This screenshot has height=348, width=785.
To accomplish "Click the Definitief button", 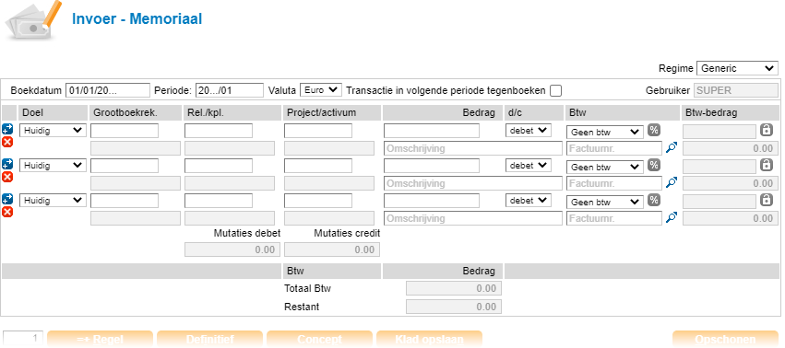I will (x=209, y=339).
